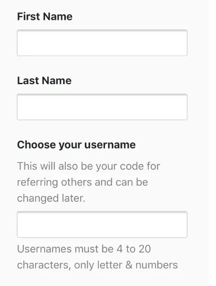Click the First Name input field
216x286 pixels.
(x=102, y=43)
